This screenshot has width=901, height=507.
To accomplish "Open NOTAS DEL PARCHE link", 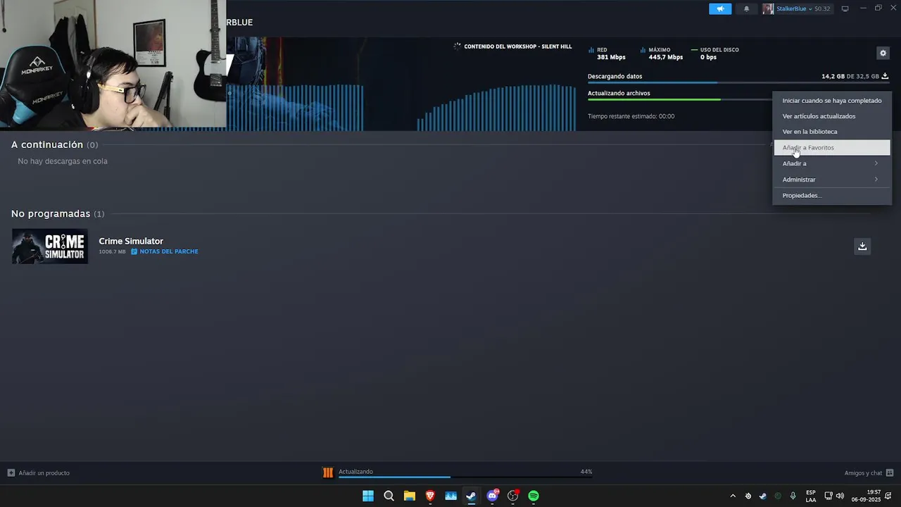I will [169, 251].
